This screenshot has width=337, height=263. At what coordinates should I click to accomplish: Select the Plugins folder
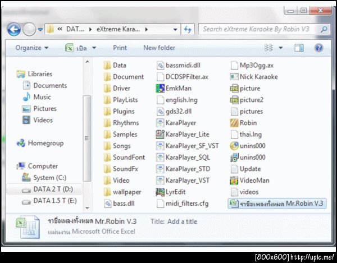119,112
